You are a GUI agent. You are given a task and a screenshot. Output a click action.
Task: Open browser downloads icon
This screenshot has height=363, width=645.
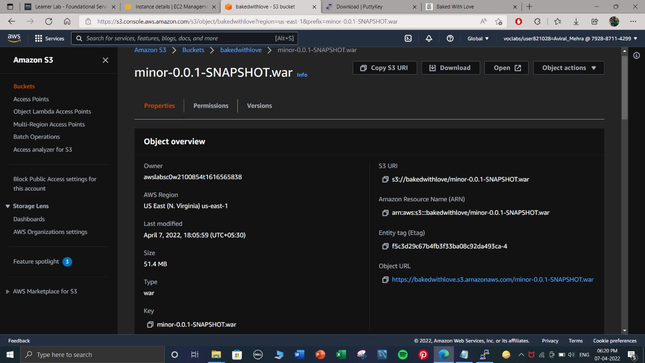[576, 21]
